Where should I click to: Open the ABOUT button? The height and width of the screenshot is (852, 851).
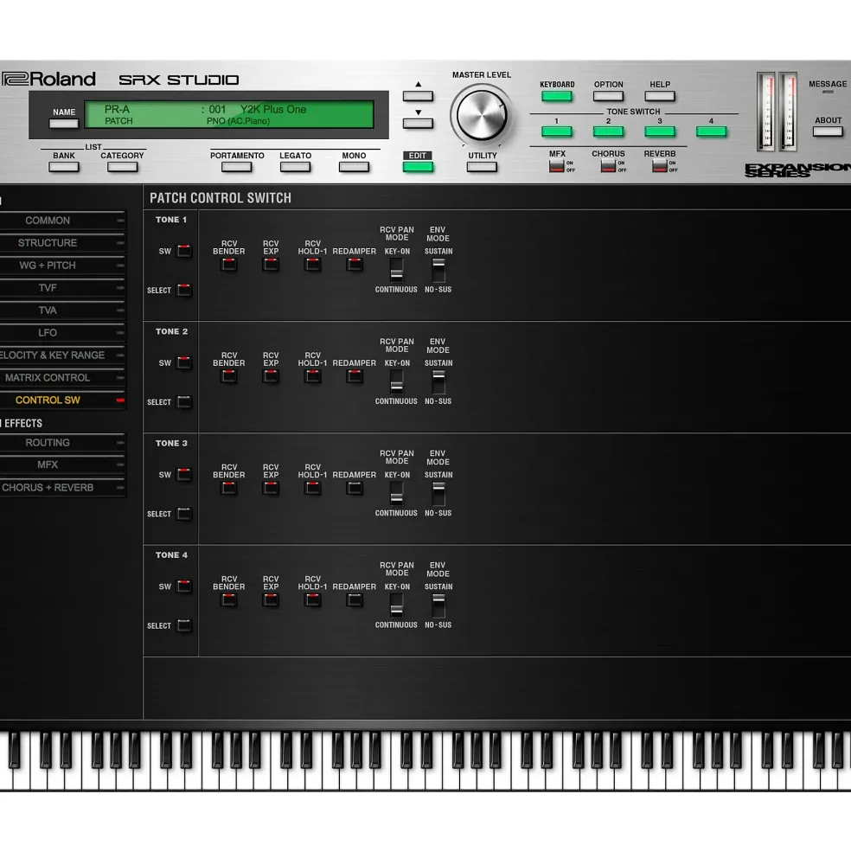tap(828, 131)
